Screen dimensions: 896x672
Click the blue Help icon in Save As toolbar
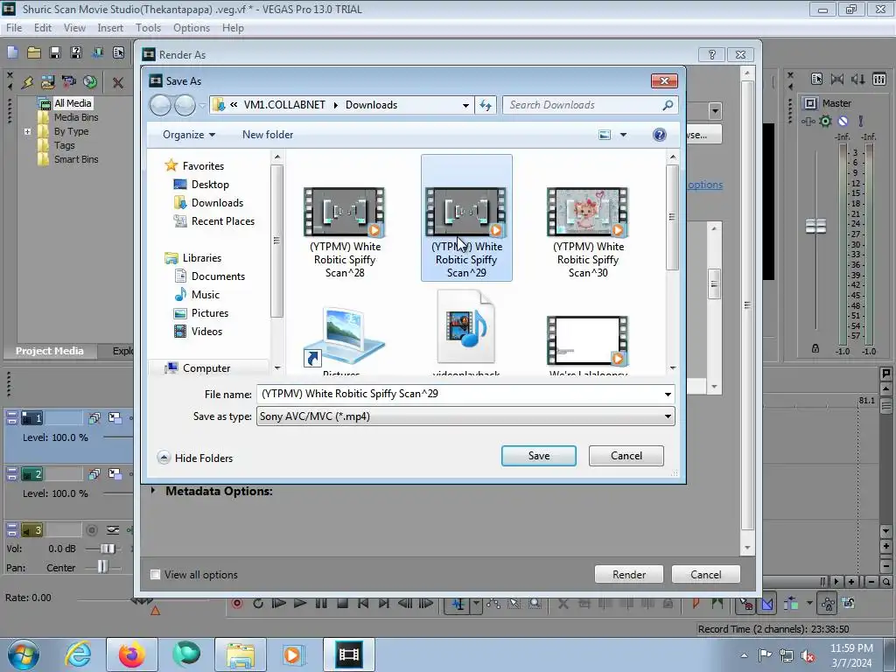tap(659, 135)
